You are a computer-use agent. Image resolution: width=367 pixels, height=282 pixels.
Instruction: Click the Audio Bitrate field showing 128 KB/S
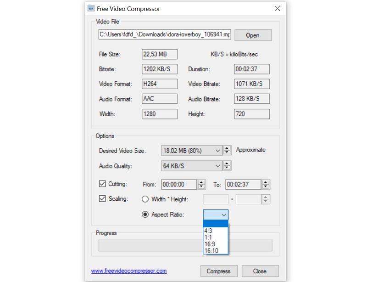click(251, 99)
